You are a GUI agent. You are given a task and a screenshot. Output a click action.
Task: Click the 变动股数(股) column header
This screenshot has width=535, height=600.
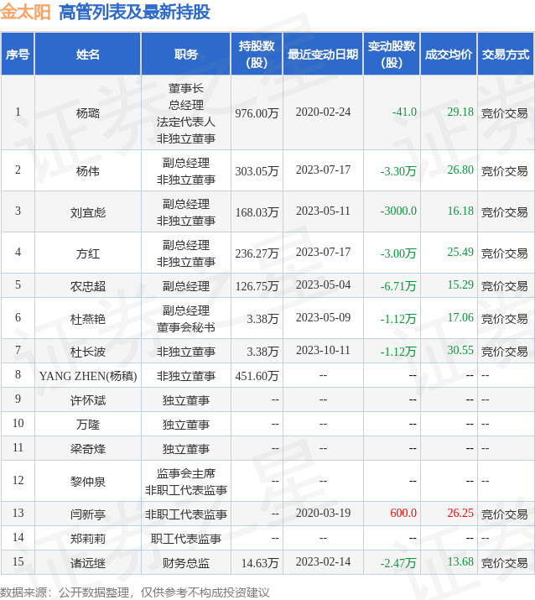[392, 55]
